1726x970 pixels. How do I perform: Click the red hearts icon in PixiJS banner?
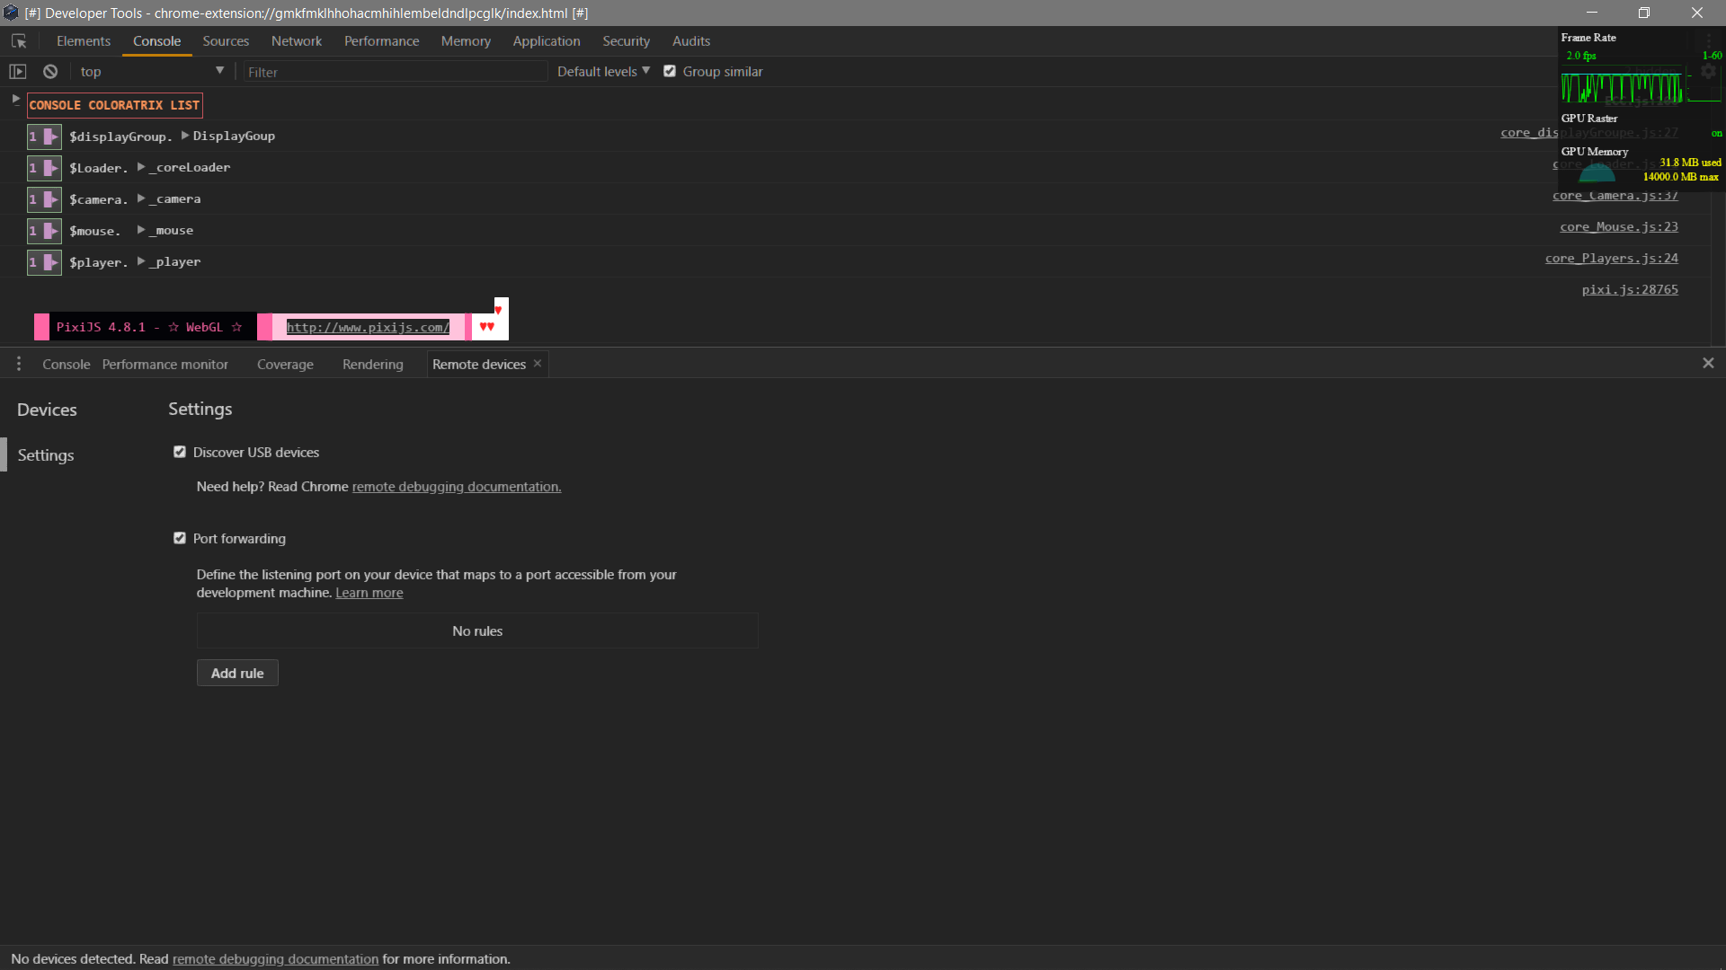(x=486, y=326)
